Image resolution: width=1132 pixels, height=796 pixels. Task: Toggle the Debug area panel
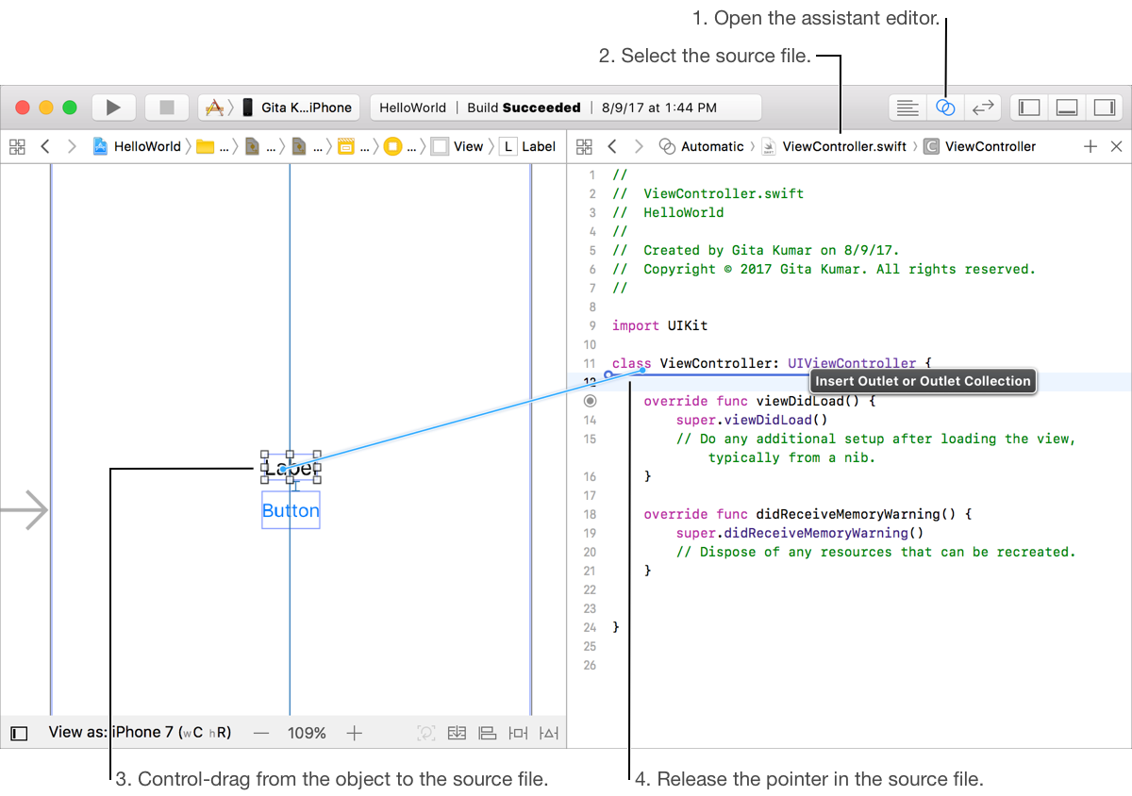point(1067,108)
